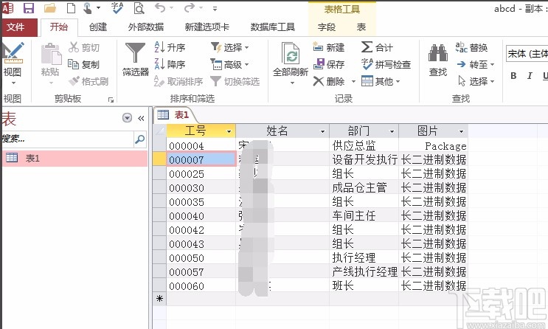Open the 工号 column header dropdown
This screenshot has width=548, height=329.
(229, 131)
